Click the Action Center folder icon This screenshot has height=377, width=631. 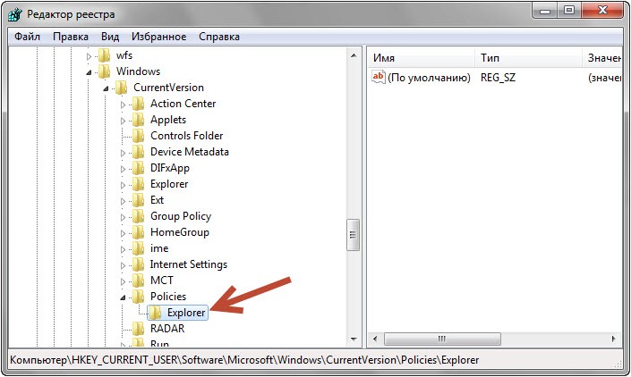click(x=139, y=104)
